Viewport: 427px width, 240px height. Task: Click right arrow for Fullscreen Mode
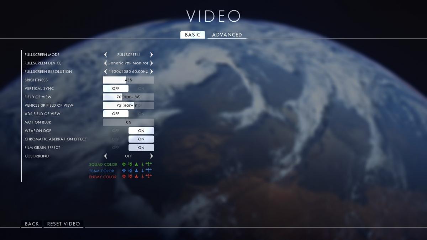point(152,55)
